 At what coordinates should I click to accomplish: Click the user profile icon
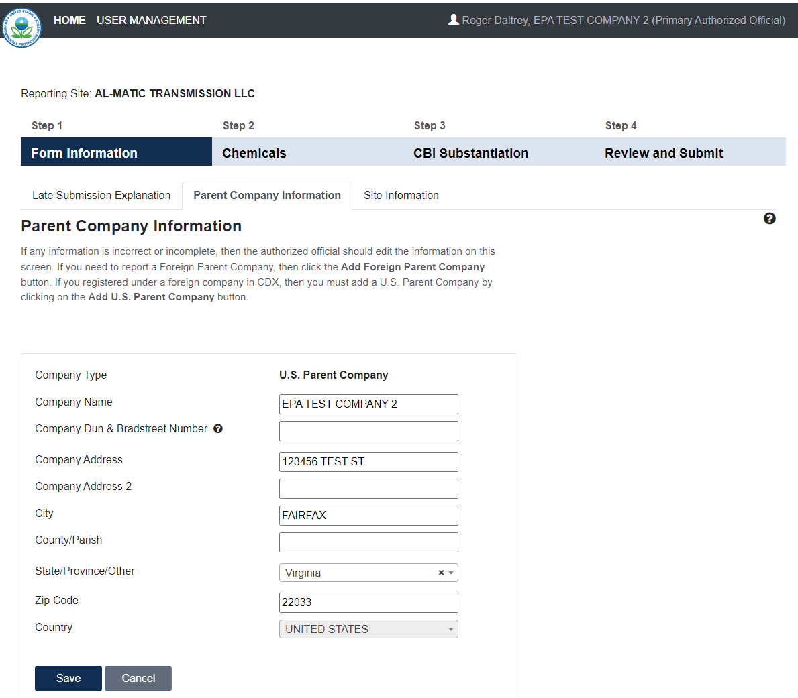click(x=454, y=20)
